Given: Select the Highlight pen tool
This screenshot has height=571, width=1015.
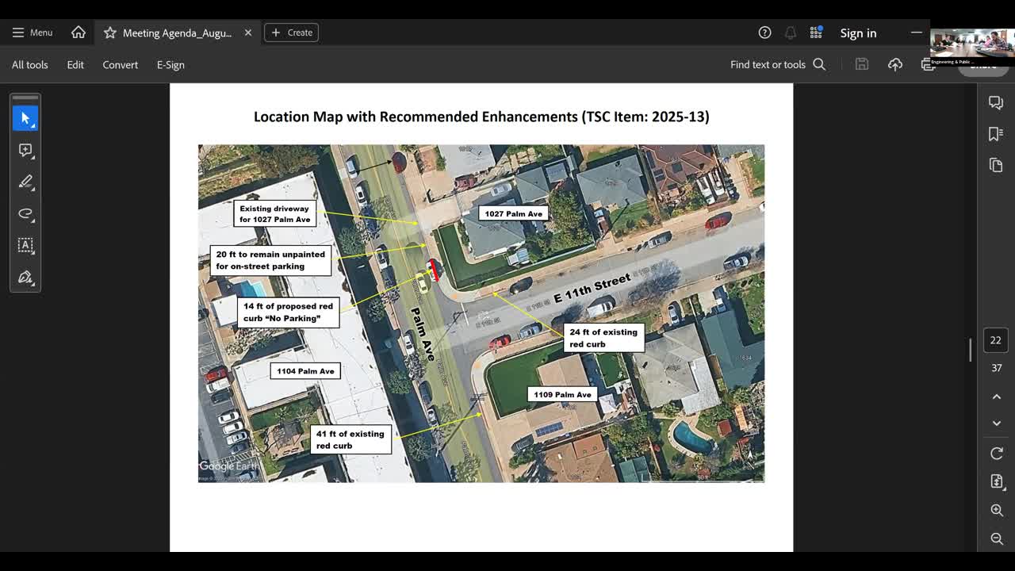Looking at the screenshot, I should [25, 182].
